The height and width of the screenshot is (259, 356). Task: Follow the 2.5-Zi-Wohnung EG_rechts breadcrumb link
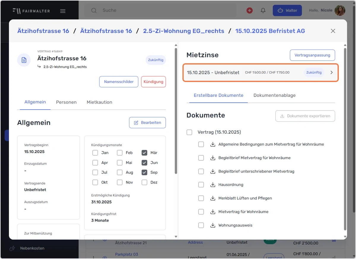point(184,31)
